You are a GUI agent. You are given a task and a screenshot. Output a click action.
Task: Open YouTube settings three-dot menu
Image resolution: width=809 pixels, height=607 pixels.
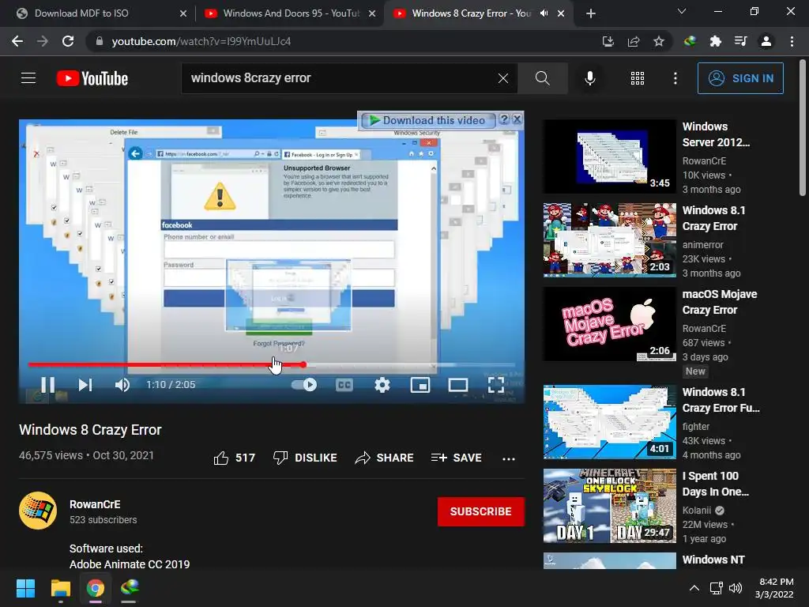pyautogui.click(x=675, y=78)
